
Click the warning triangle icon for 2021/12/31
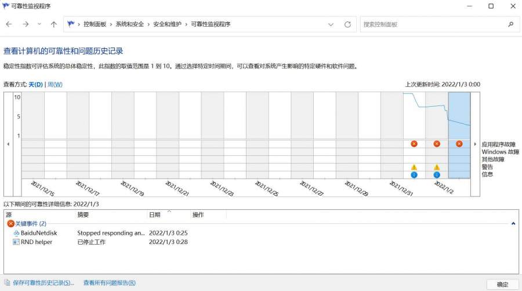(x=414, y=167)
